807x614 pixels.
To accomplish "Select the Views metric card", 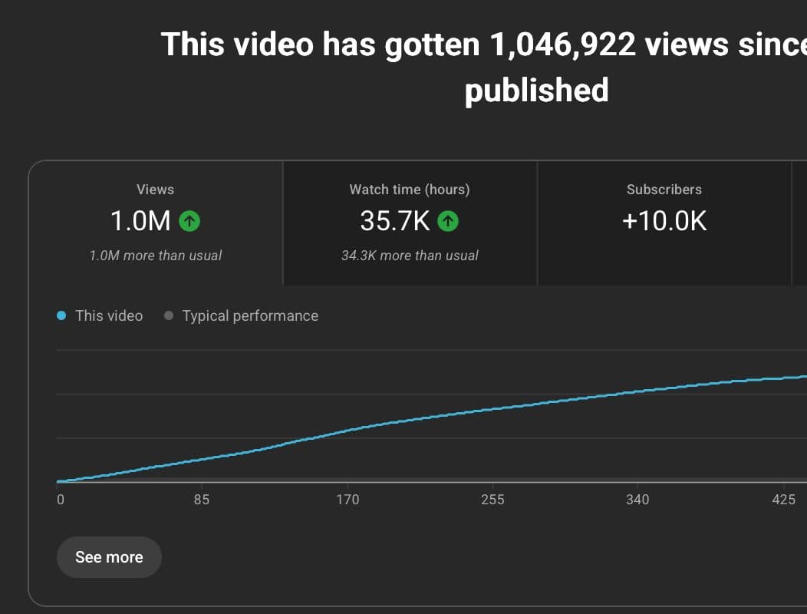I will pyautogui.click(x=155, y=223).
